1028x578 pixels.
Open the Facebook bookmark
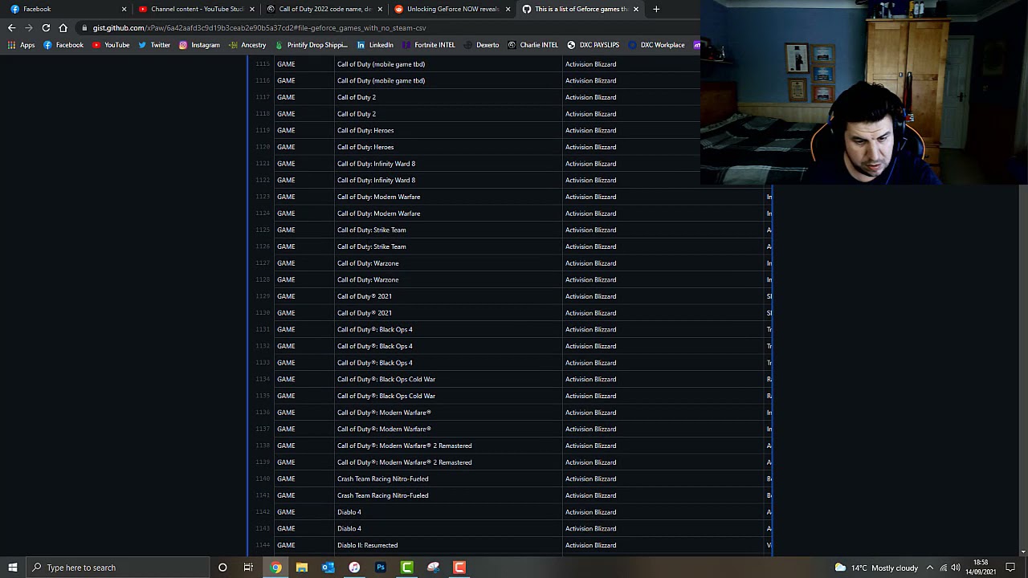point(63,45)
